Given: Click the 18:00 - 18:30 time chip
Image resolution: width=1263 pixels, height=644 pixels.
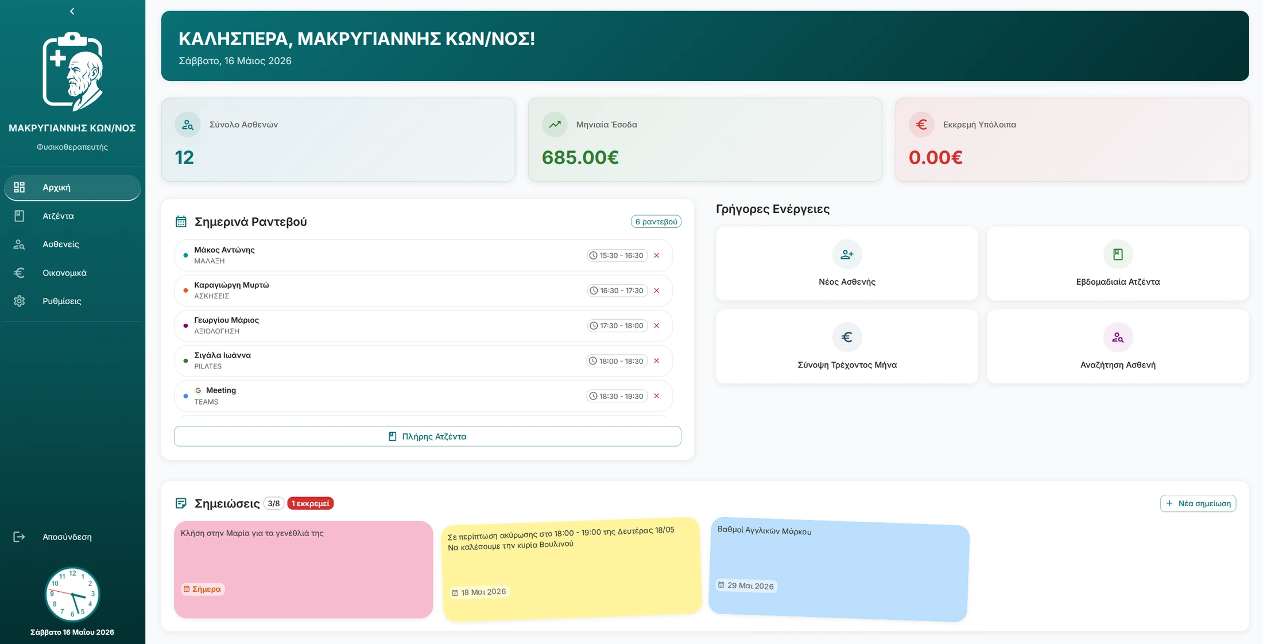Looking at the screenshot, I should (x=617, y=361).
